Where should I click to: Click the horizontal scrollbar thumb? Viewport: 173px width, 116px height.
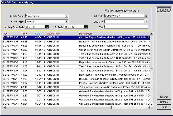pyautogui.click(x=59, y=108)
